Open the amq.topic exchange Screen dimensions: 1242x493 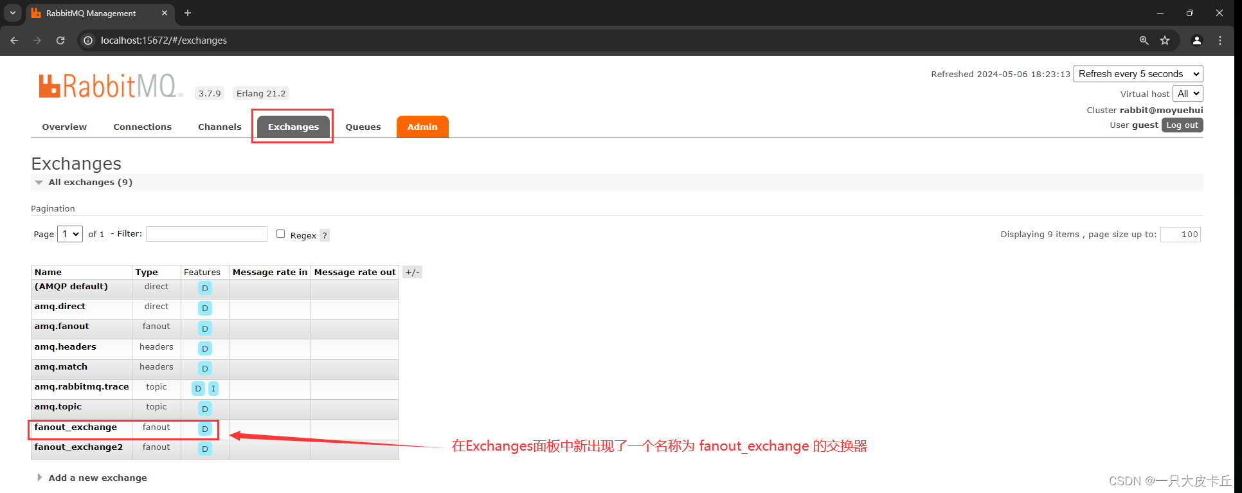58,407
